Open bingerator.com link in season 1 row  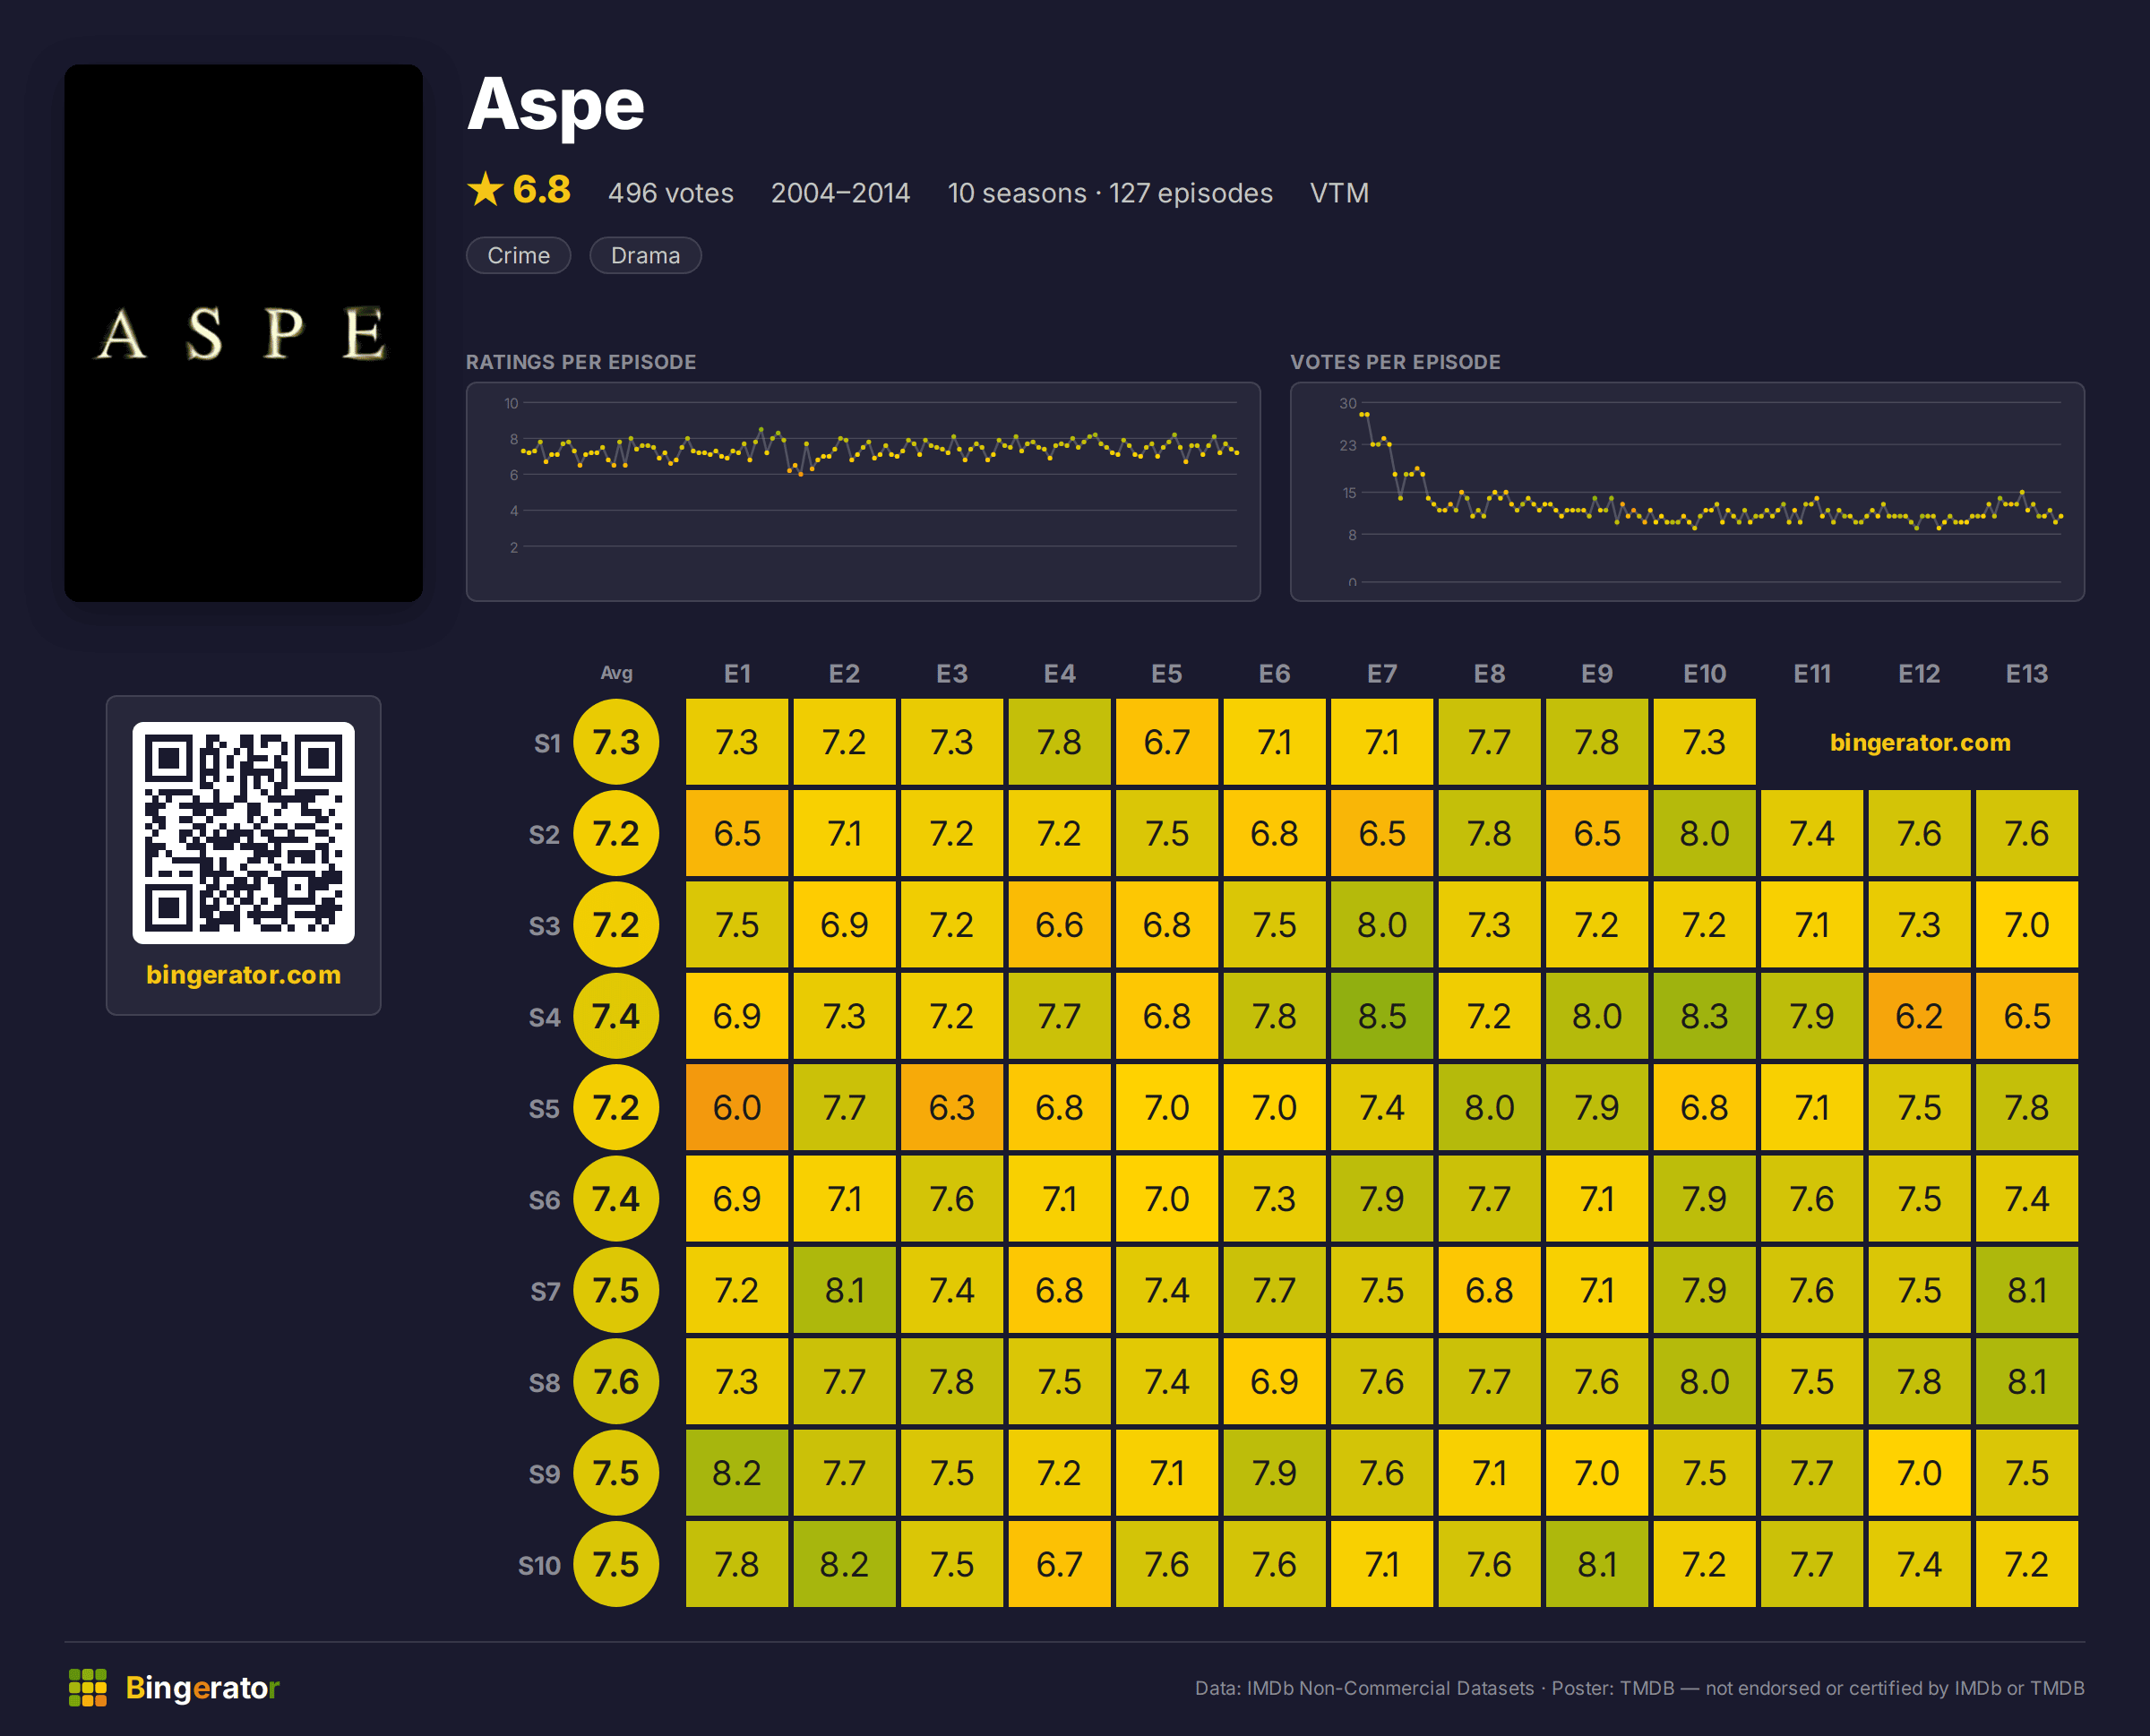pos(1919,743)
